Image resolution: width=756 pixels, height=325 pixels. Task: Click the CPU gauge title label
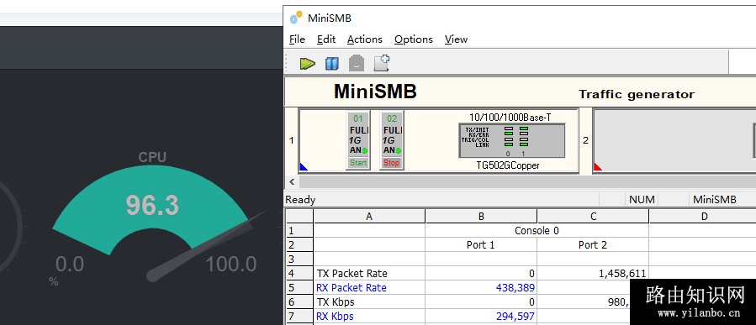coord(152,157)
